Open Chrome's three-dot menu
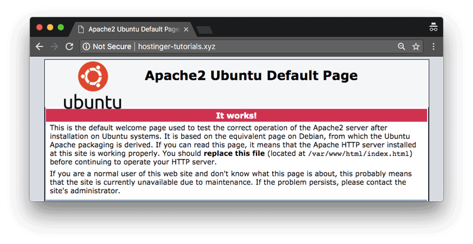 pyautogui.click(x=433, y=47)
